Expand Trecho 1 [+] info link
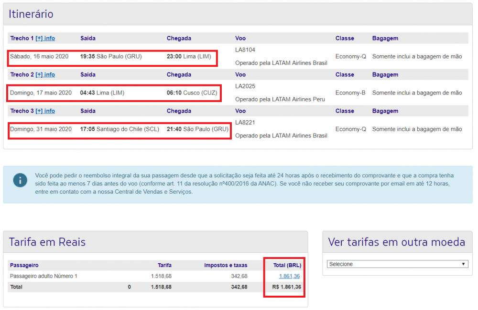The width and height of the screenshot is (478, 310). point(45,38)
